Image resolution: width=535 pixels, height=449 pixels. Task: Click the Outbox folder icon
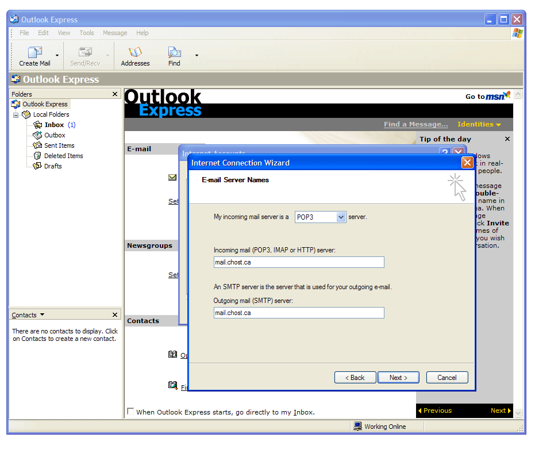click(37, 135)
